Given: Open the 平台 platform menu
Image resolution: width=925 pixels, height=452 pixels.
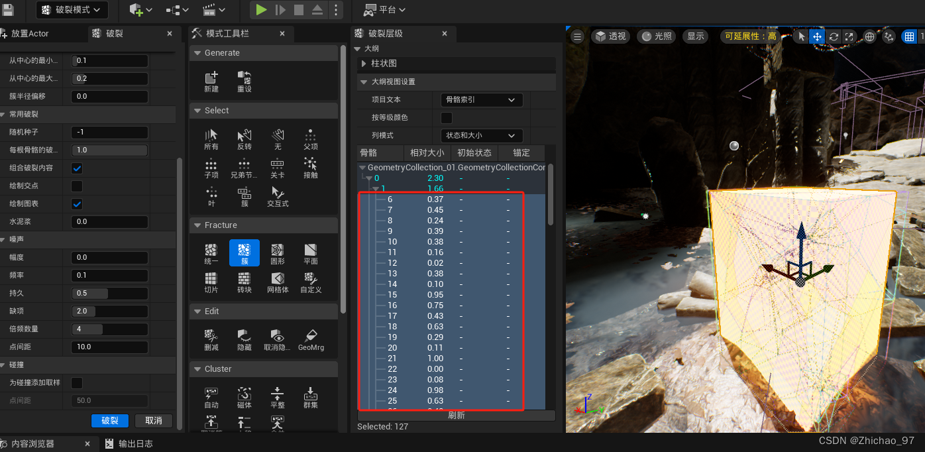Looking at the screenshot, I should [x=384, y=9].
